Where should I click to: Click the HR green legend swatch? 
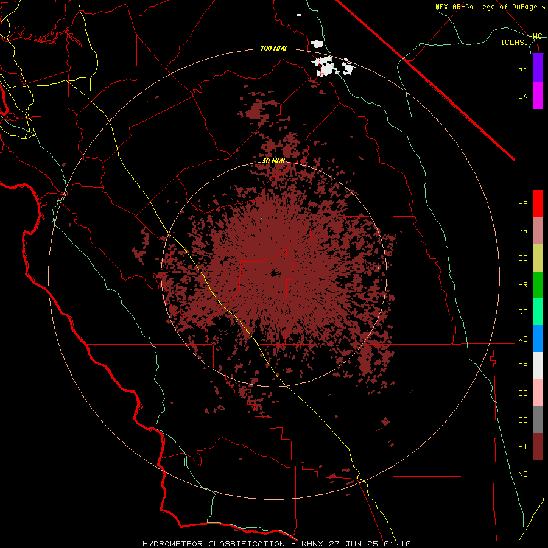pyautogui.click(x=538, y=285)
